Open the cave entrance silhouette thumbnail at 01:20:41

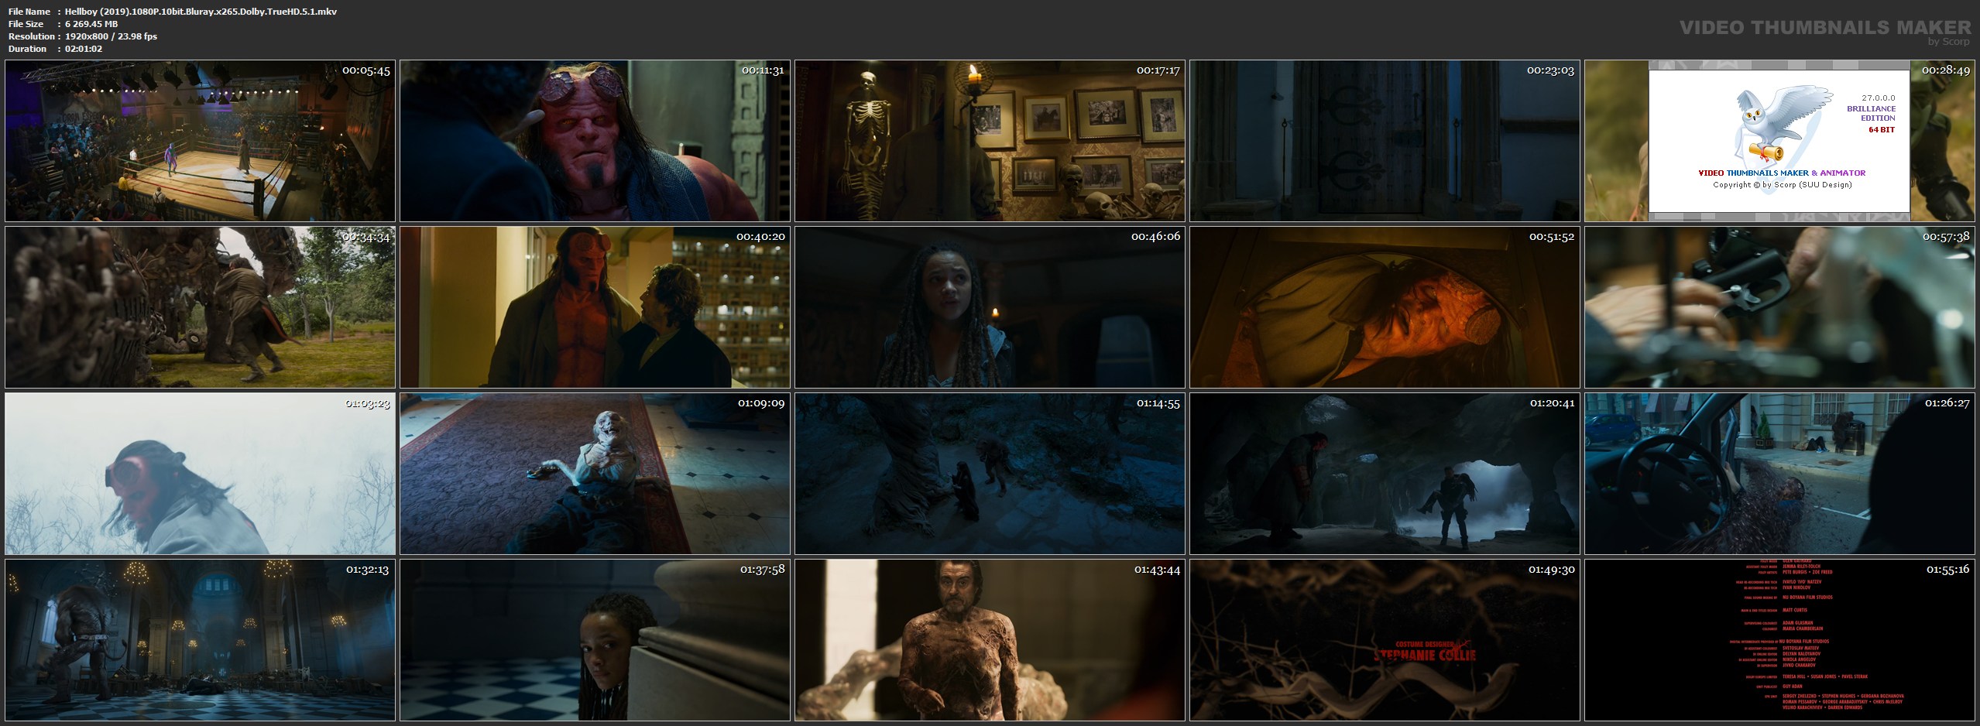(1385, 474)
